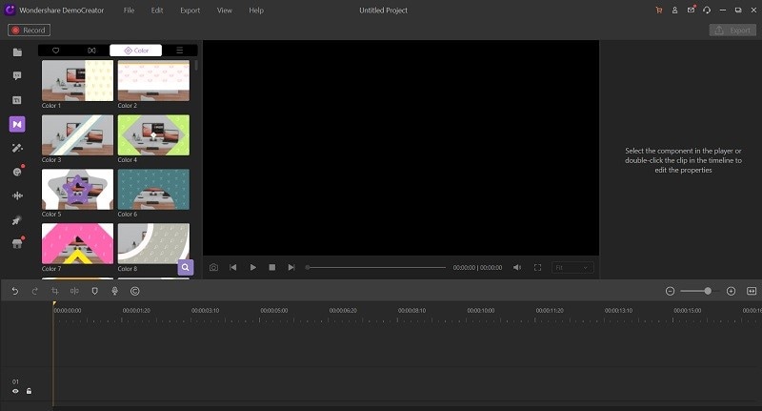
Task: Fit timeline to window icon
Action: coord(752,291)
